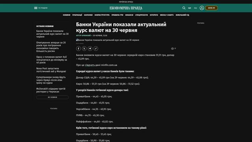Open the McDonald's Черкаси news item
Viewport: 252px width, 142px height.
pos(51,90)
